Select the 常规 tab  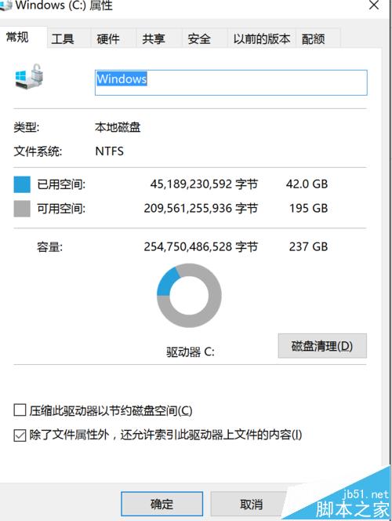(17, 37)
